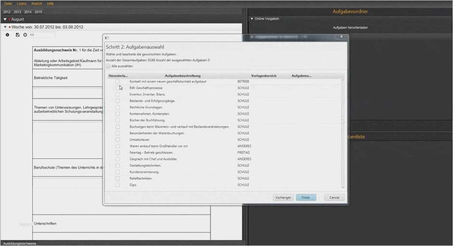Click the Aufgabenordner panel title

[x=350, y=12]
